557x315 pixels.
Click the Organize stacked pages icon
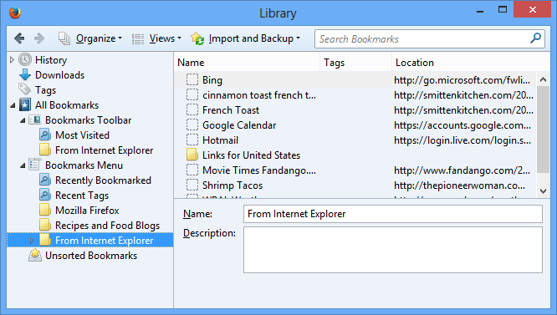click(64, 38)
